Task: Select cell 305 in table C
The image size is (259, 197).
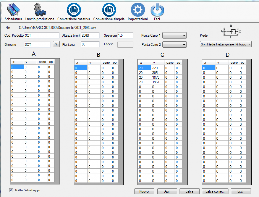Action: tap(158, 73)
